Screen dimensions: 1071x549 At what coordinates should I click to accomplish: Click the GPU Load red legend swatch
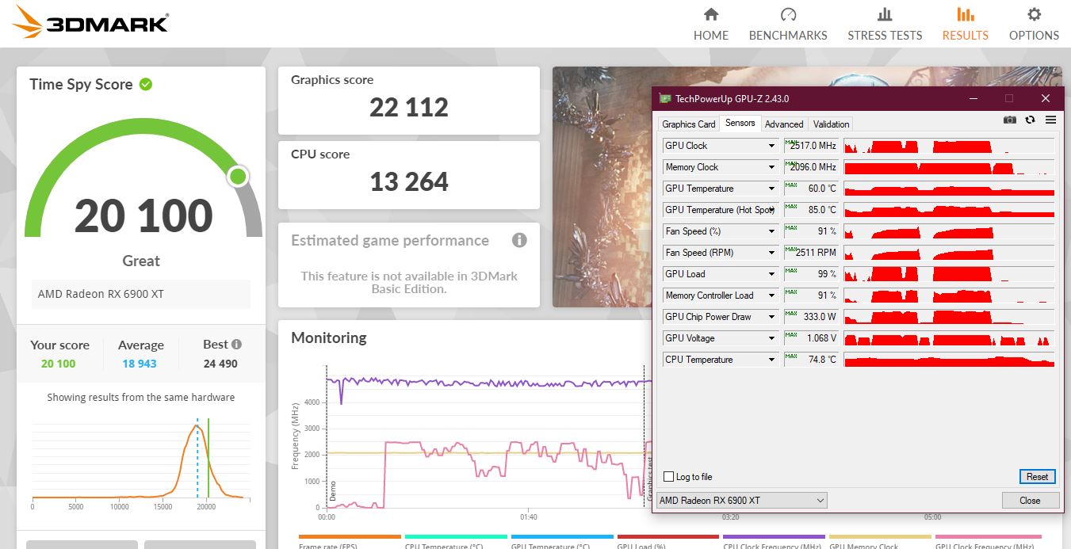(668, 536)
